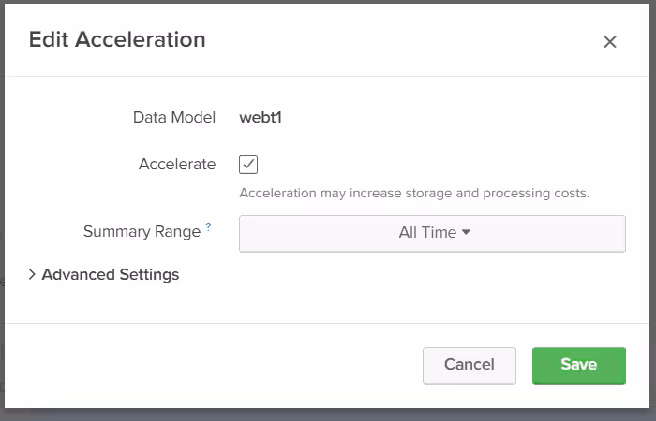The width and height of the screenshot is (656, 421).
Task: Click the storage and processing costs notice
Action: coord(414,194)
